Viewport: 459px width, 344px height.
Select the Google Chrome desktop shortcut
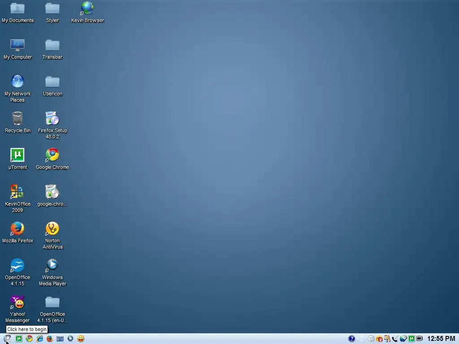[x=52, y=155]
